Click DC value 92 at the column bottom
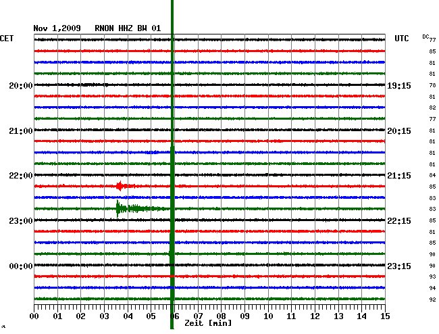 [432, 300]
